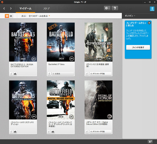Open the user avatar profile

click(152, 9)
